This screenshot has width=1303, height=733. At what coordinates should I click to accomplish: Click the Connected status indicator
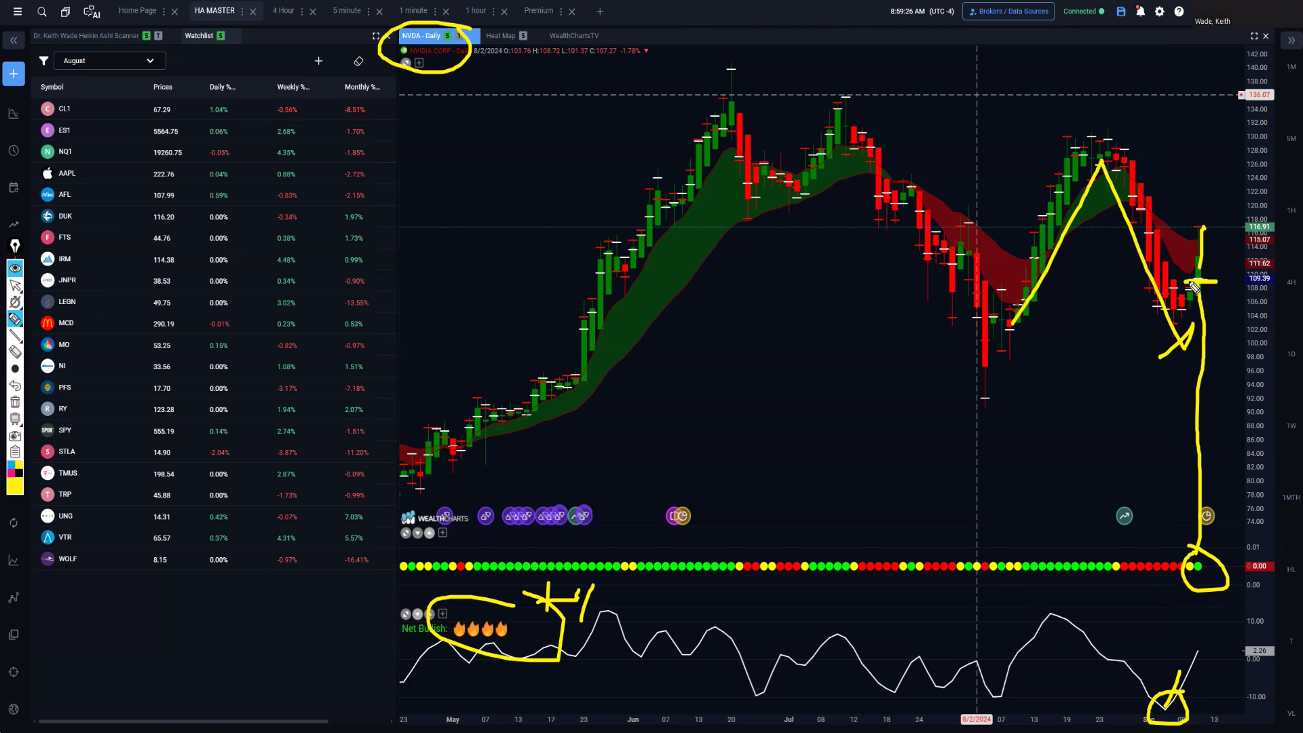click(1084, 12)
